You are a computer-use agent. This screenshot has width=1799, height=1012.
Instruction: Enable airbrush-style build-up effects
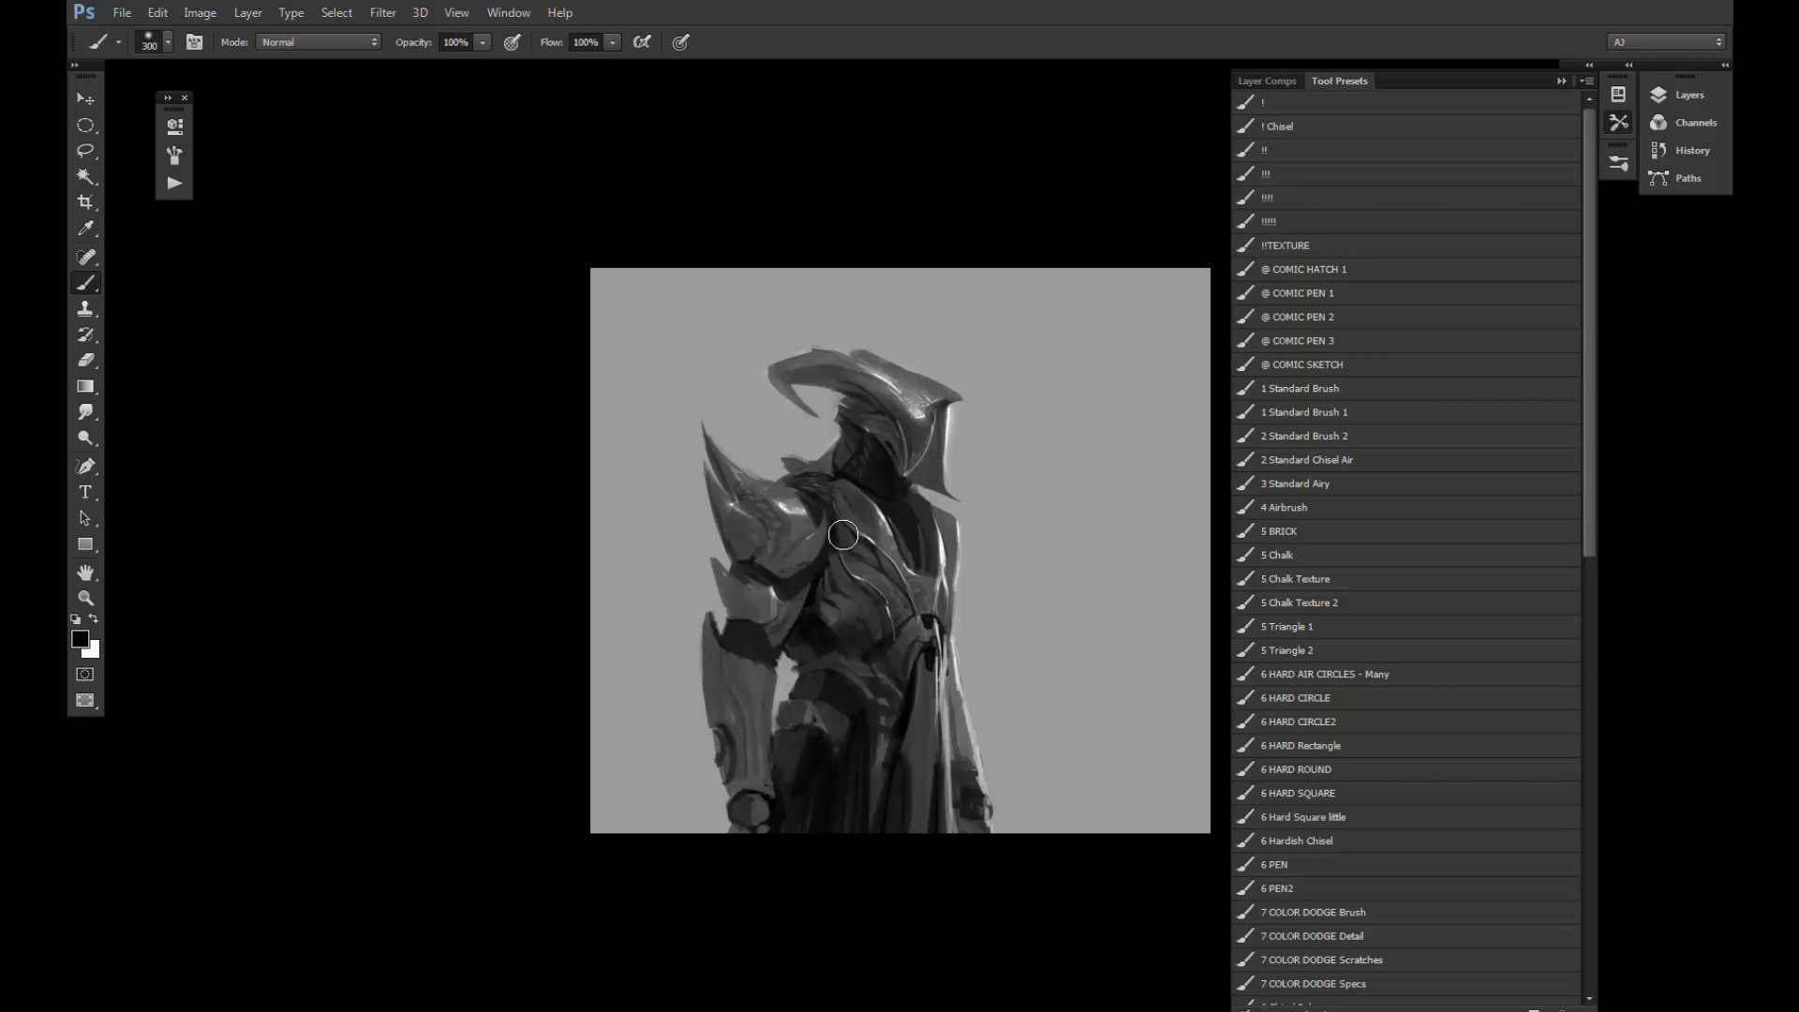(642, 42)
